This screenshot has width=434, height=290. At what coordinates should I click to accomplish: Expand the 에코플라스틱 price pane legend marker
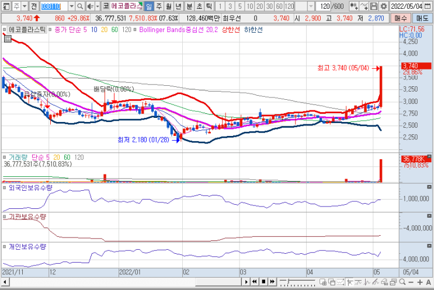5,29
